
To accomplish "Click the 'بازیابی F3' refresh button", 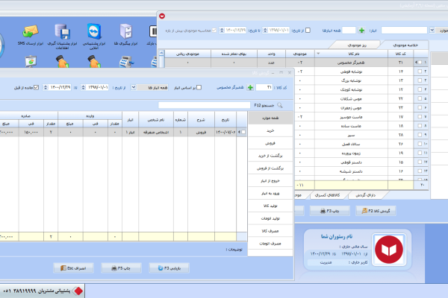I will pos(169,268).
